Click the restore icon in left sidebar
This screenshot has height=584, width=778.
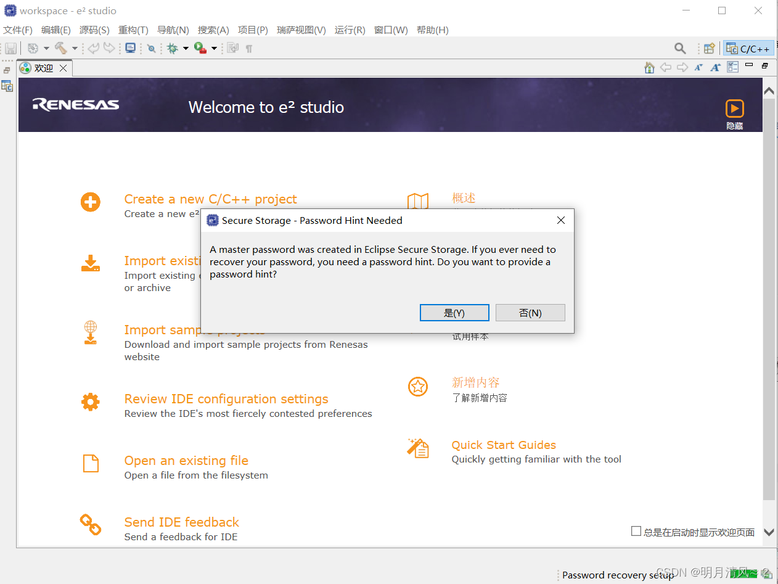coord(7,70)
